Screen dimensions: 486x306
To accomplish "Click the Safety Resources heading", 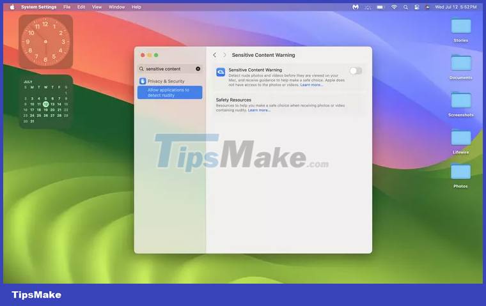I will click(233, 100).
